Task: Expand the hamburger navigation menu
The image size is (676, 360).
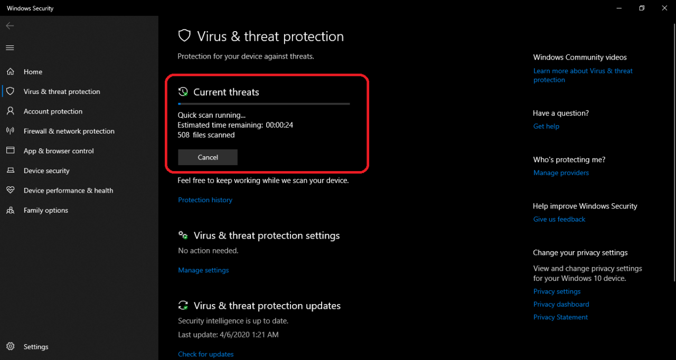Action: pyautogui.click(x=10, y=48)
